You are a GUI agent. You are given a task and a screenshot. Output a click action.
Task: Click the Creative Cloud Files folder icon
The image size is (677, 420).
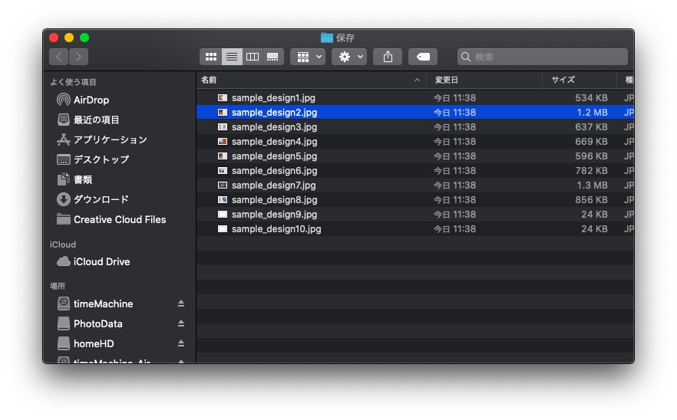tap(64, 219)
